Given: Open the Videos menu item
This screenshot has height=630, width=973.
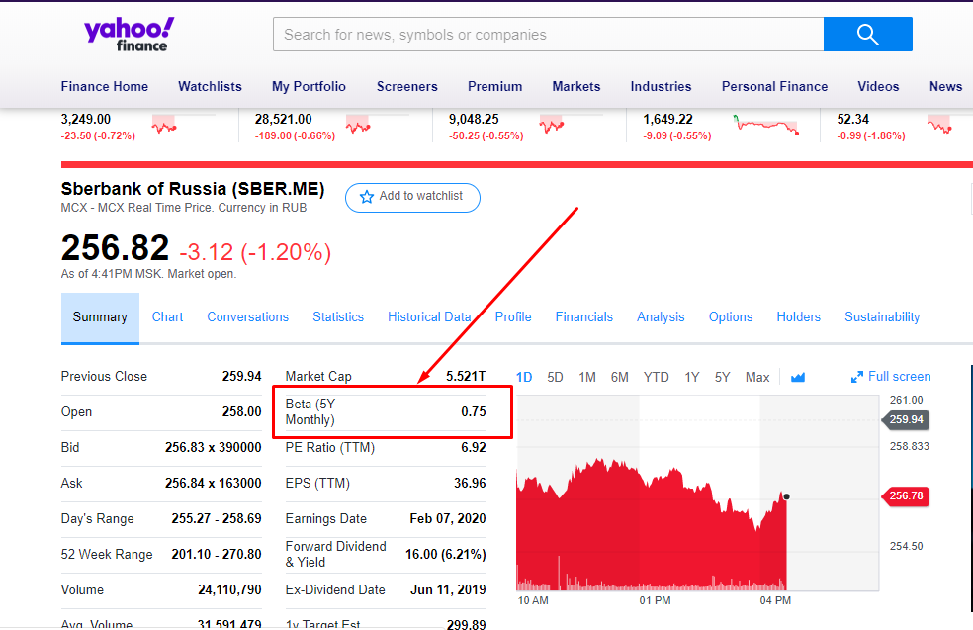Looking at the screenshot, I should coord(878,86).
